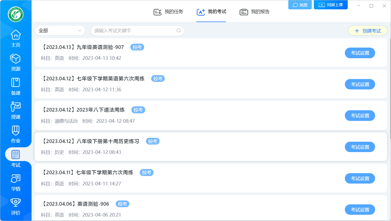Viewport: 391px width, 221px height.
Task: Expand the 全部 filter dropdown
Action: point(60,31)
